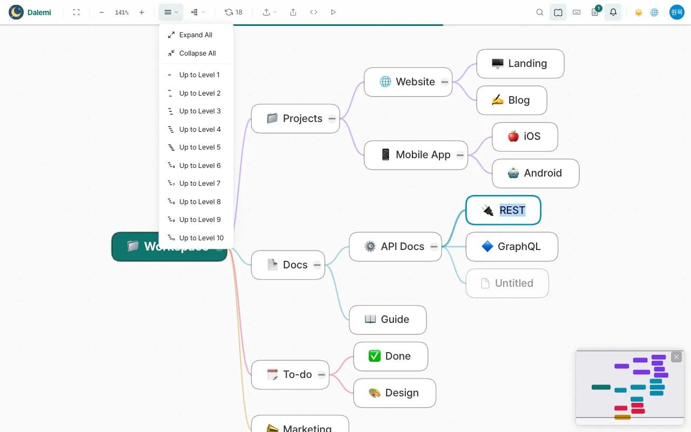
Task: Start presentation play button
Action: (x=333, y=12)
